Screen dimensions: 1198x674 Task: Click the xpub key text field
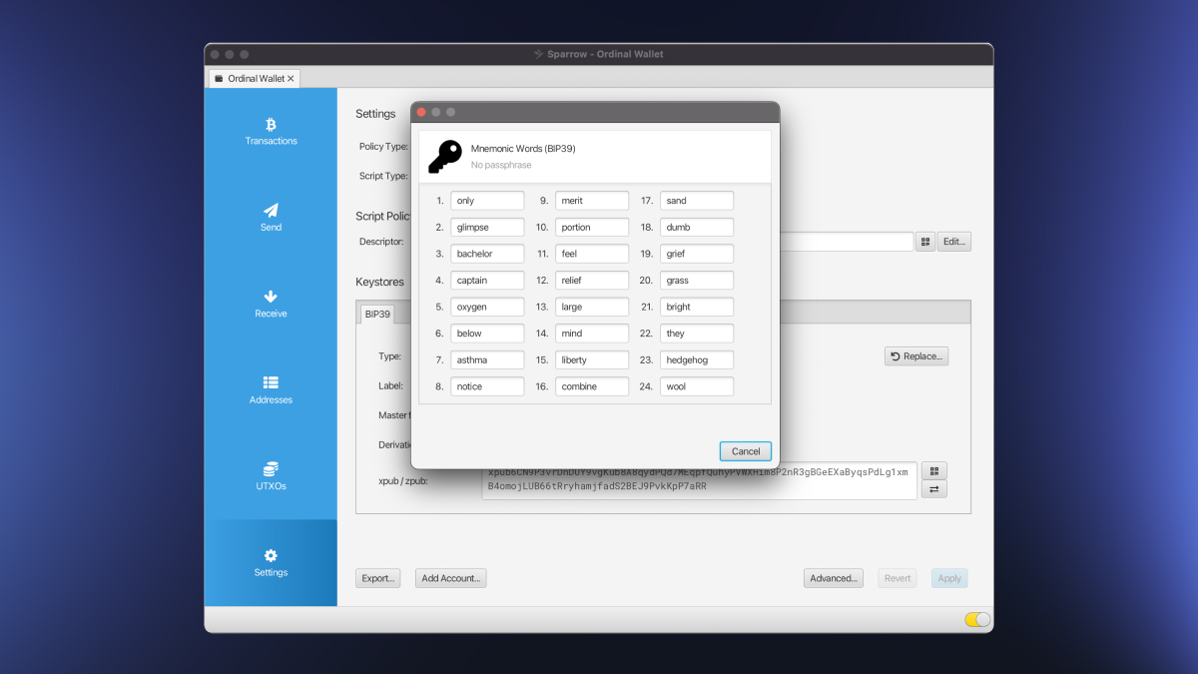[699, 481]
